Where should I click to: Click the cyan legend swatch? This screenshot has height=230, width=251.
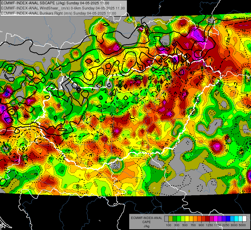236,219
